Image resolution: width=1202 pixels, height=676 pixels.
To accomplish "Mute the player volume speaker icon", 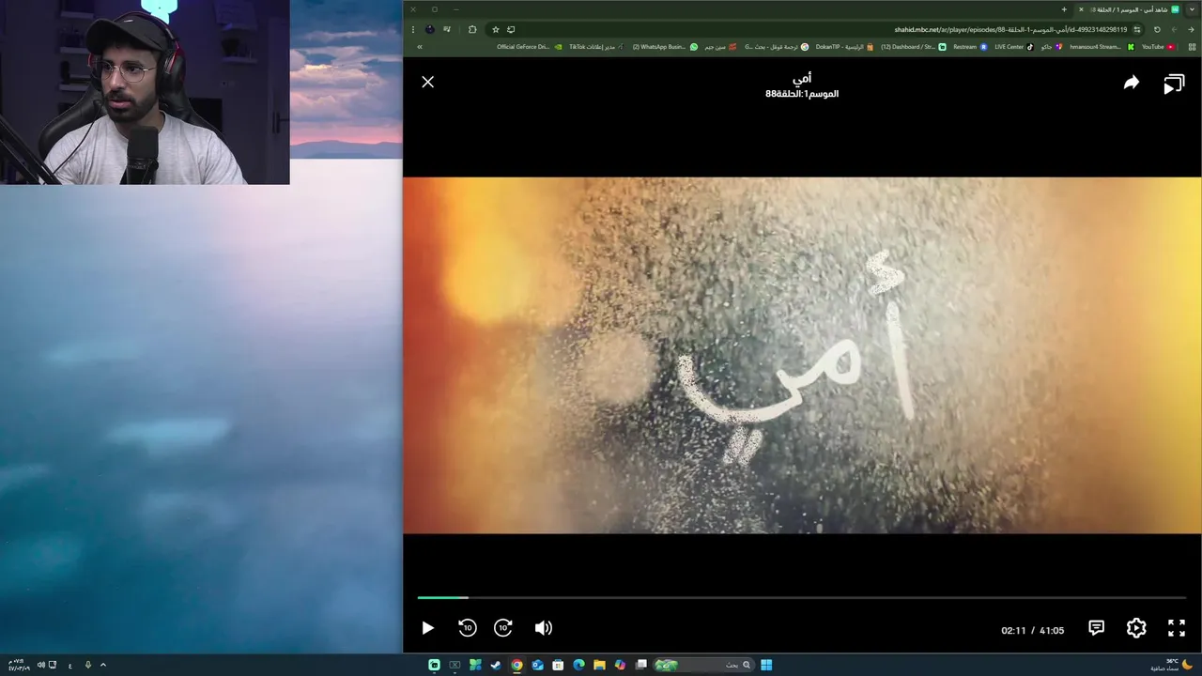I will [543, 628].
